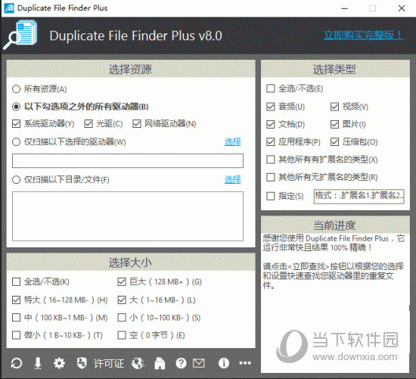Click the folder/file list box
416x379 pixels.
click(x=128, y=216)
